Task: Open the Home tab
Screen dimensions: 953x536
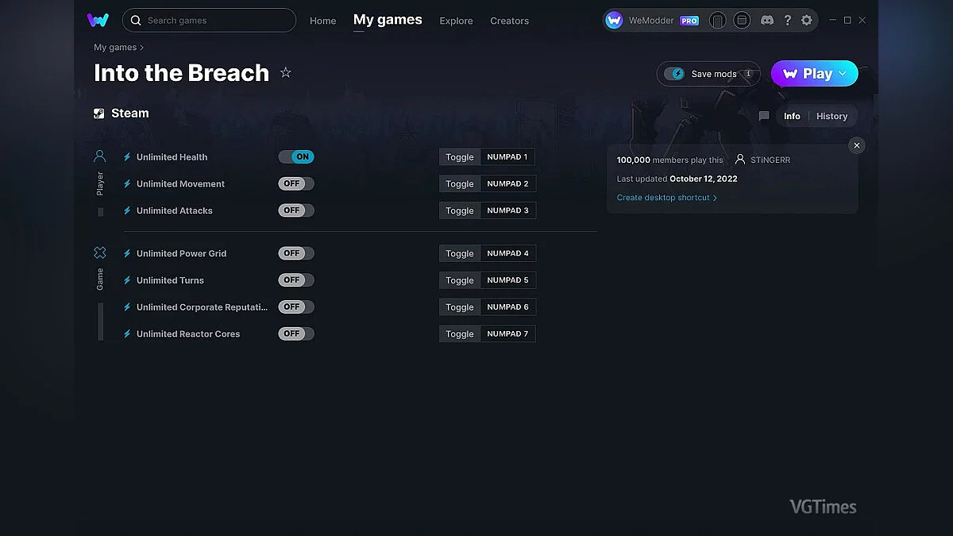Action: [323, 21]
